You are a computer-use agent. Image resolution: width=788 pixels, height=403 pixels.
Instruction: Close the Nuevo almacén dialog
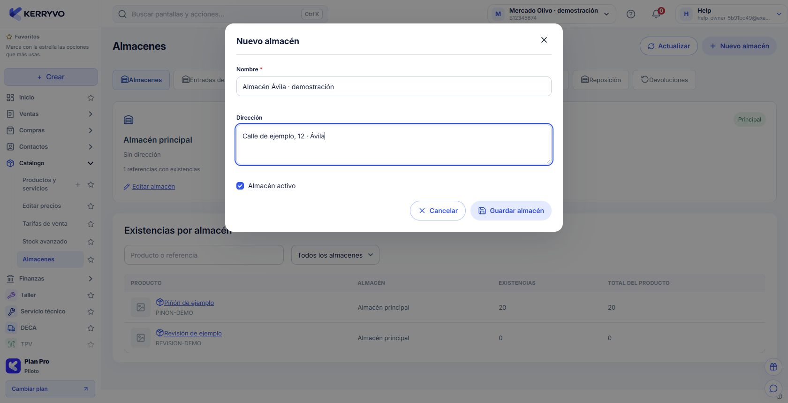pos(544,40)
